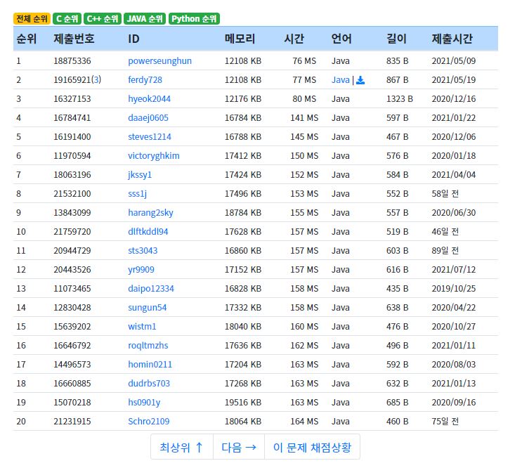Open 이 문제 채점상황 status page

312,447
